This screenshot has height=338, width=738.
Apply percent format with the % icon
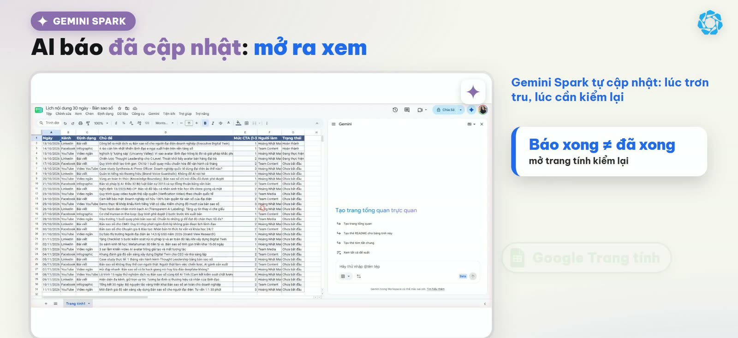pyautogui.click(x=124, y=123)
